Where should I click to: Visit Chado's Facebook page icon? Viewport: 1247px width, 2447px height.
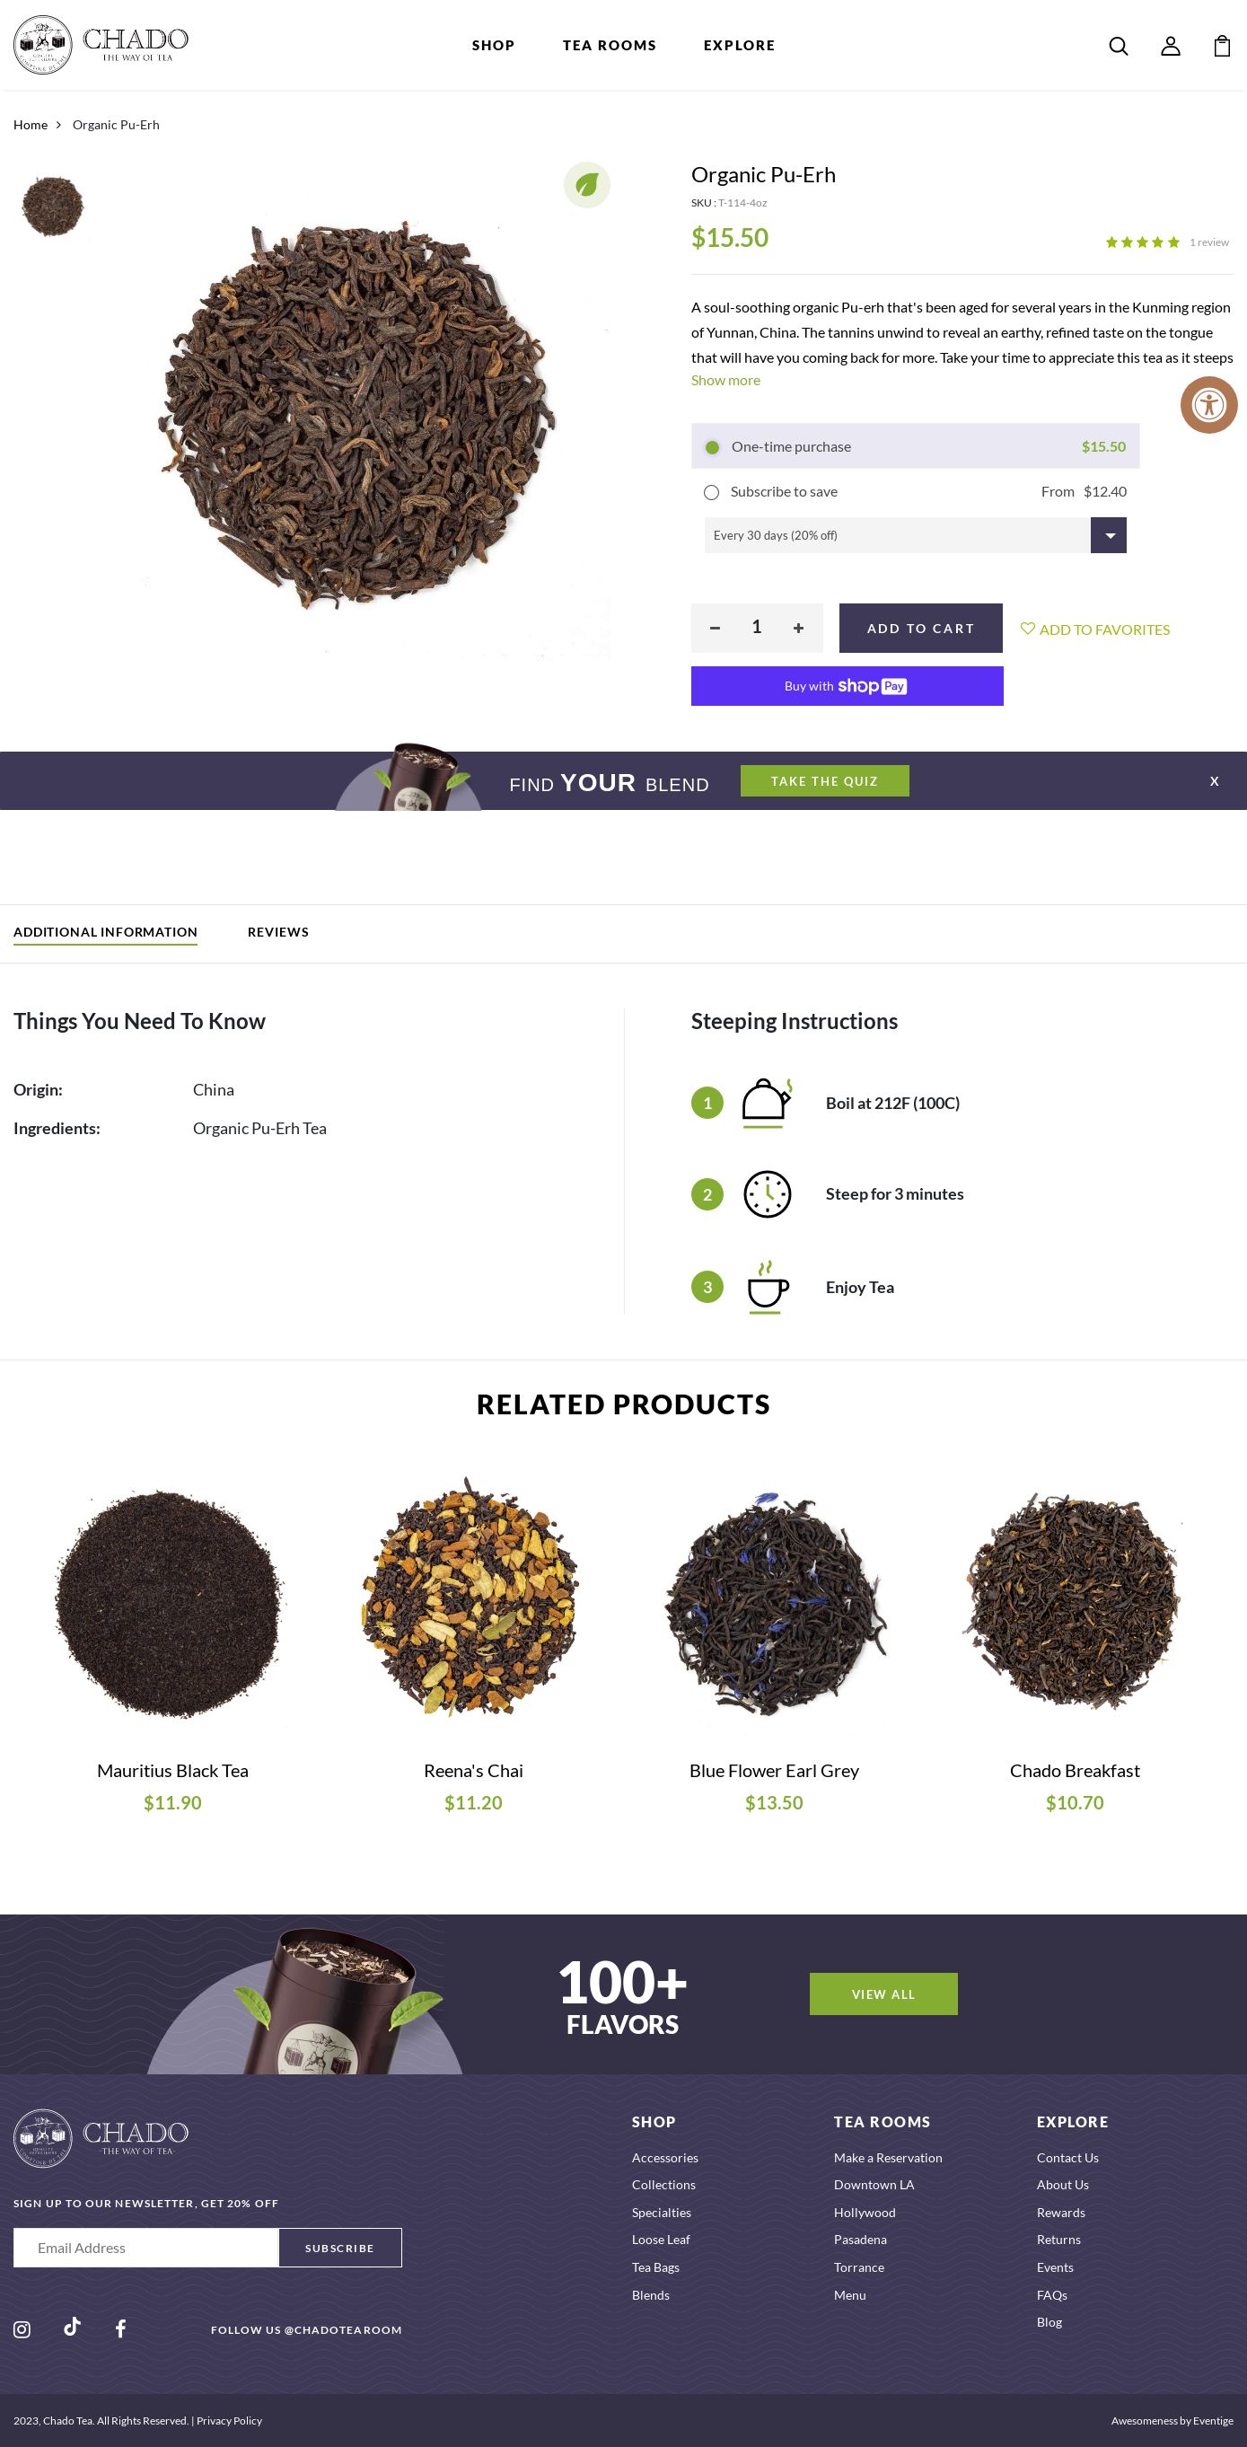point(120,2328)
